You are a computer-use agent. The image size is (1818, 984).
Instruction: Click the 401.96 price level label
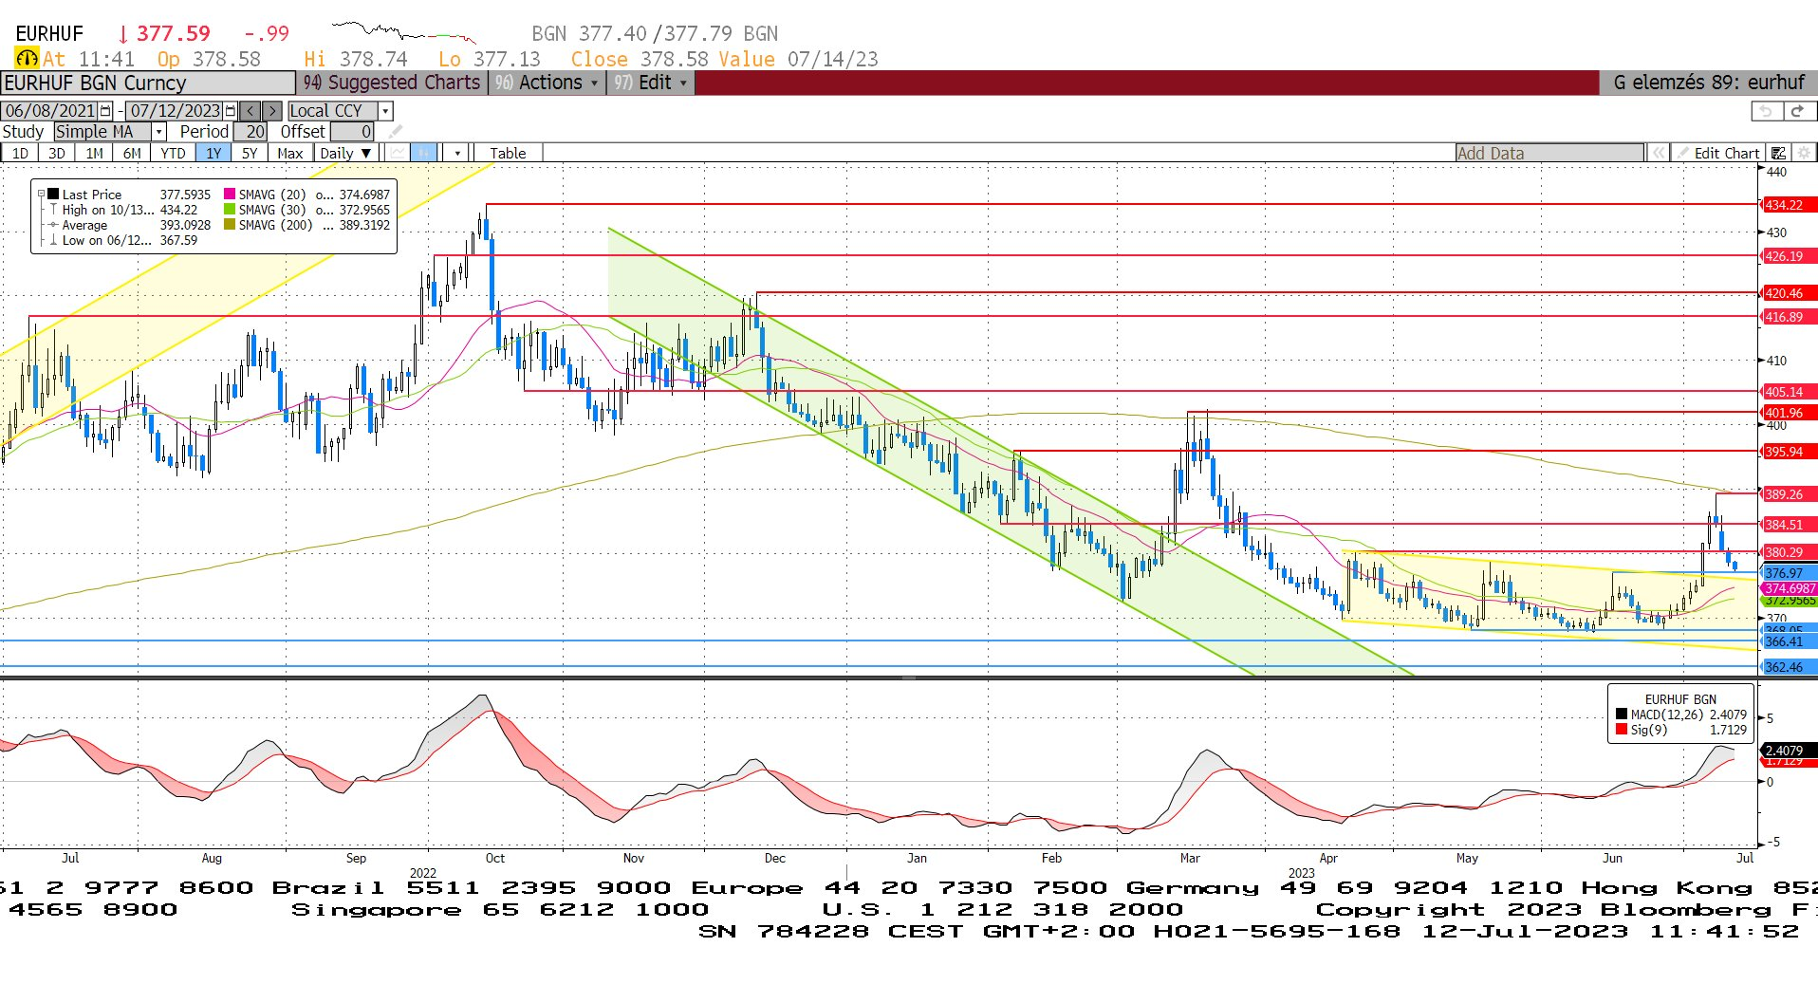pos(1789,413)
